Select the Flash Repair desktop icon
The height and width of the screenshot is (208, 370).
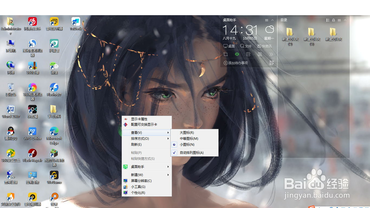pyautogui.click(x=33, y=155)
